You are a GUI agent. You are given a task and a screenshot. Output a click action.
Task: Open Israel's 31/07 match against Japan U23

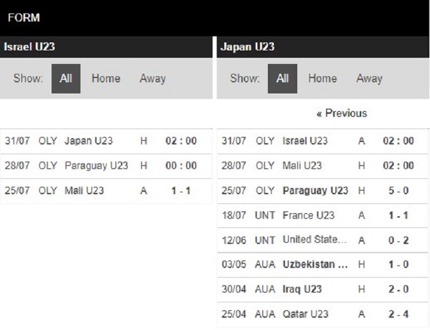[106, 141]
